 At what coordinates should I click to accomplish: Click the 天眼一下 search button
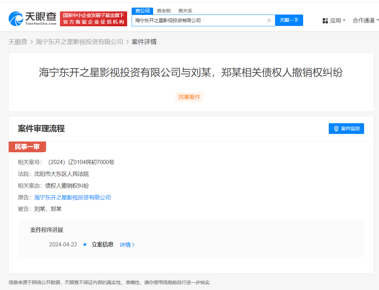(x=289, y=20)
